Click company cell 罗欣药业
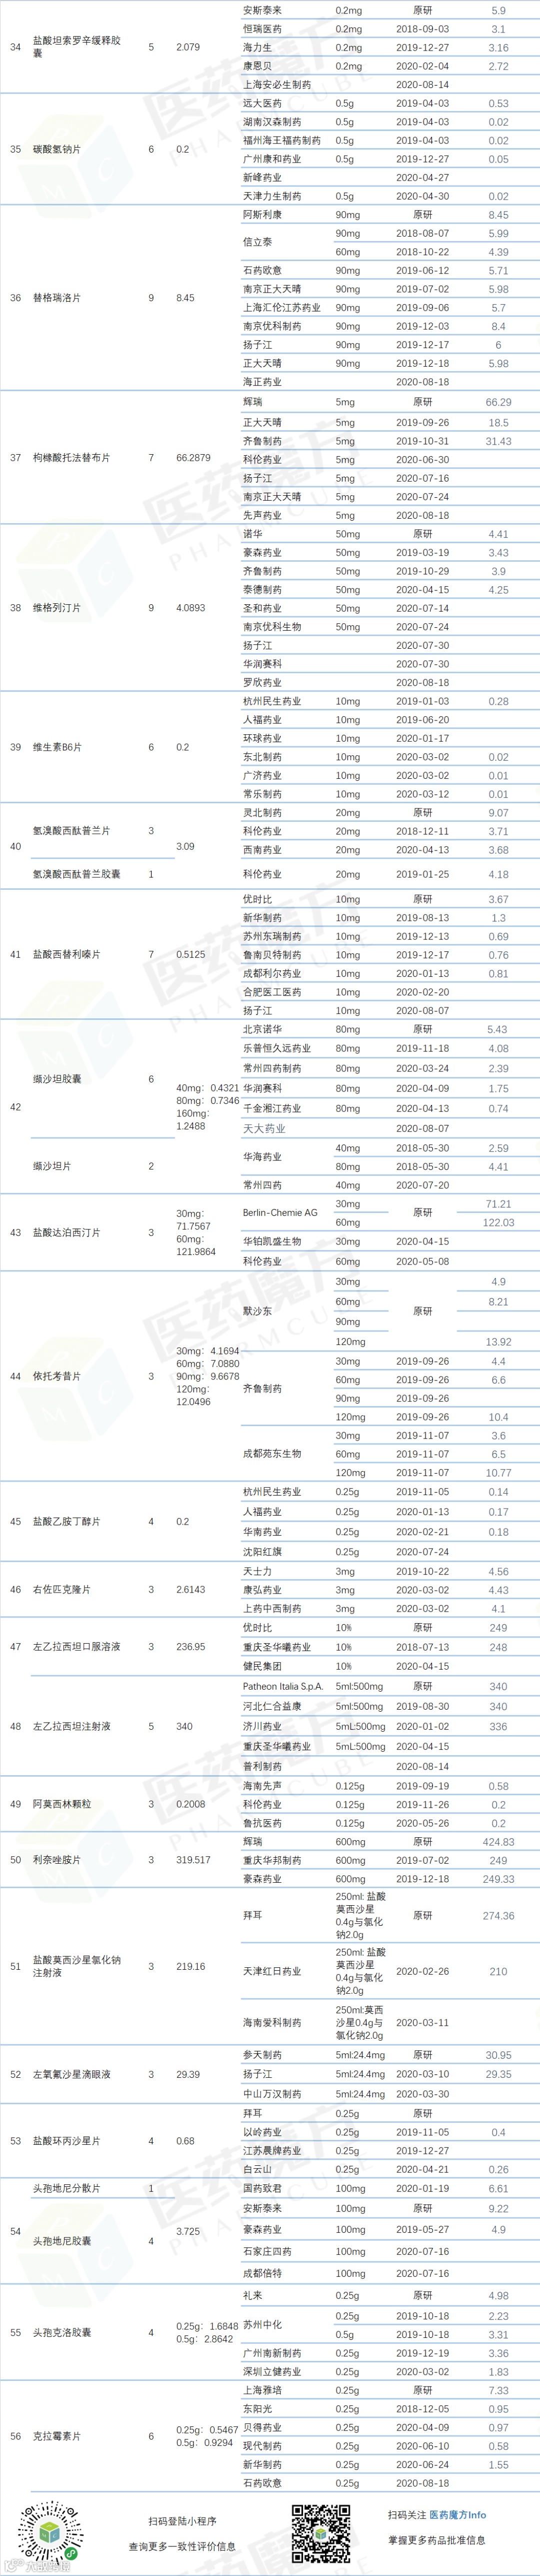Viewport: 540px width, 2576px height. 262,683
